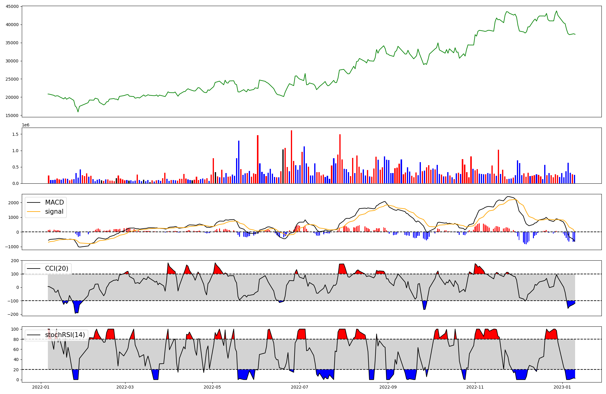Click the tall black volume bar near 2022-06
Image resolution: width=606 pixels, height=394 pixels.
(283, 166)
